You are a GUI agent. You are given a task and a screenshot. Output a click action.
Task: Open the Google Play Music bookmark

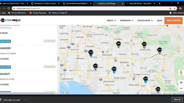pos(38,13)
